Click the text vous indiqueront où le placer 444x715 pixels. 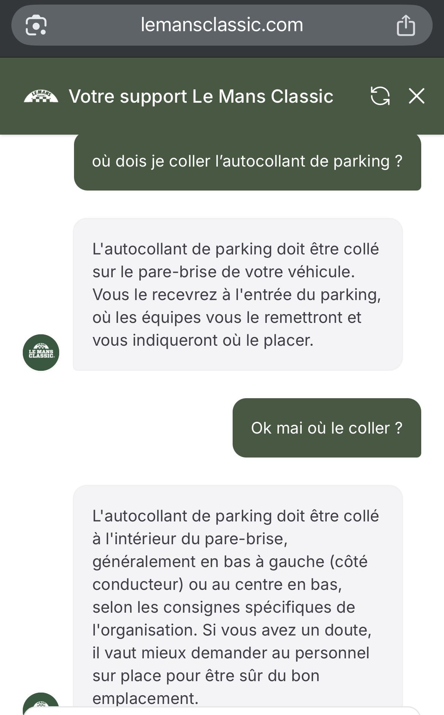[203, 340]
